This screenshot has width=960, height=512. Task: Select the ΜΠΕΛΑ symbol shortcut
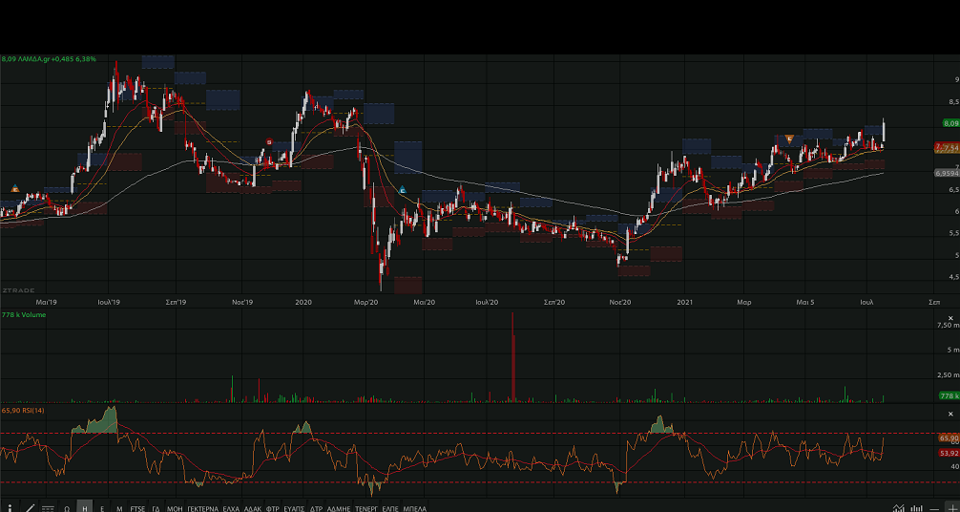coord(415,508)
